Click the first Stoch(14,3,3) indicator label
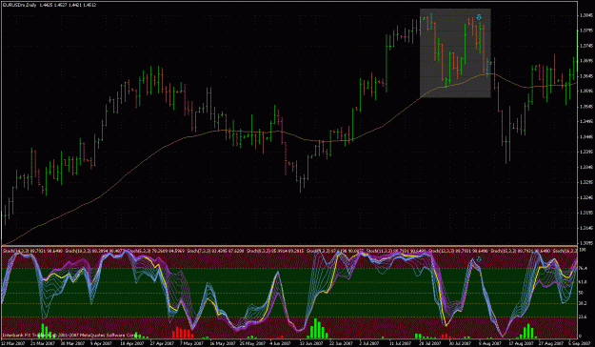 tap(31, 251)
